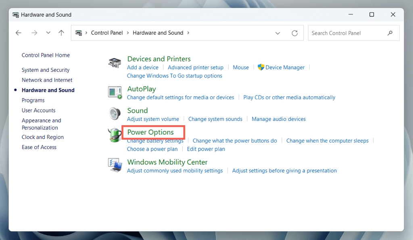Open the recent locations chevron
Screen dimensions: 413x240
48,33
